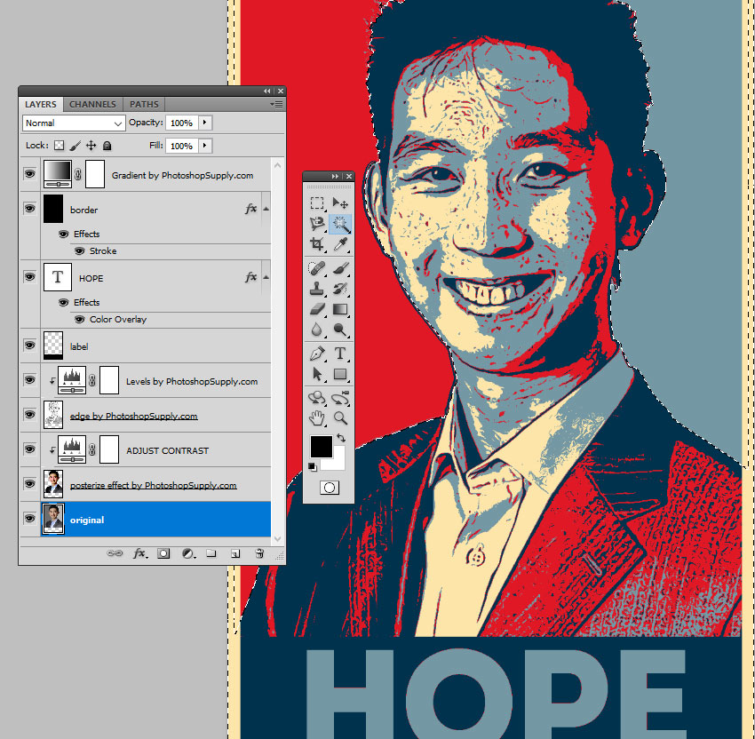Collapse the HOPE layer effects

tap(266, 277)
